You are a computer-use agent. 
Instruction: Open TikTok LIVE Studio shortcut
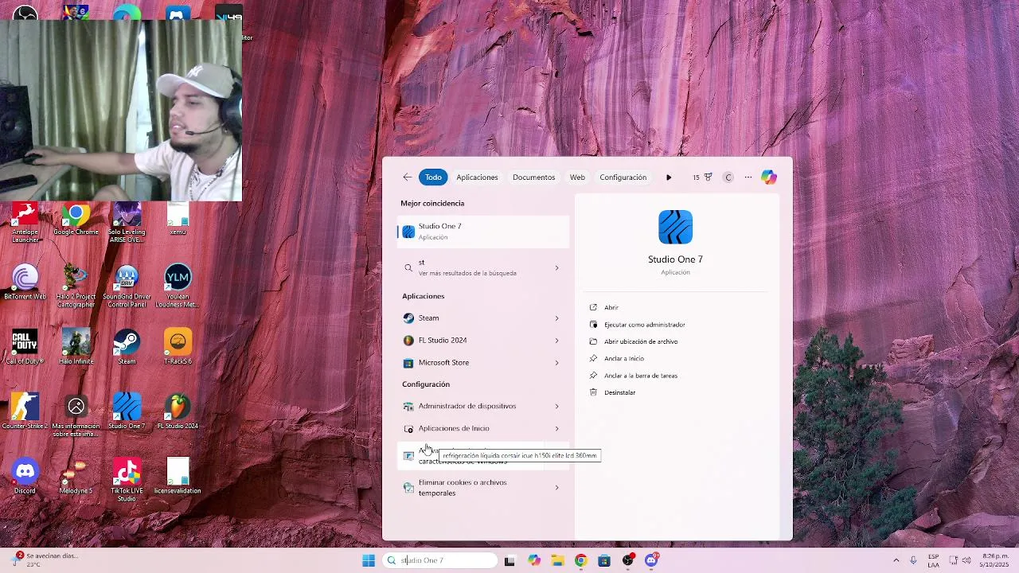(x=127, y=480)
